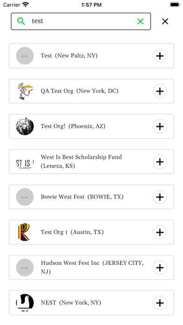The width and height of the screenshot is (183, 325).
Task: Close the search screen with black X
Action: [165, 21]
